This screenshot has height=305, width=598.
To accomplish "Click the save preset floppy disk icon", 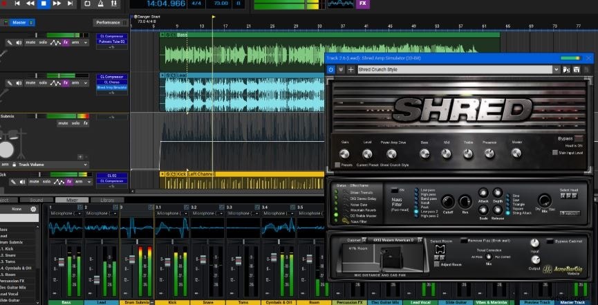I will coord(577,69).
